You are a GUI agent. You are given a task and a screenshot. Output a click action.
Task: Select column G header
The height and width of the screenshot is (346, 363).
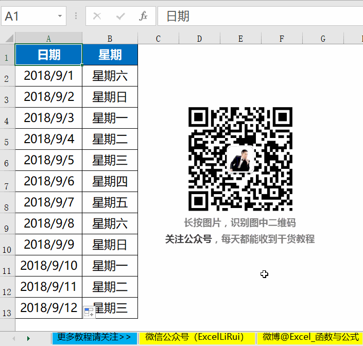click(323, 38)
